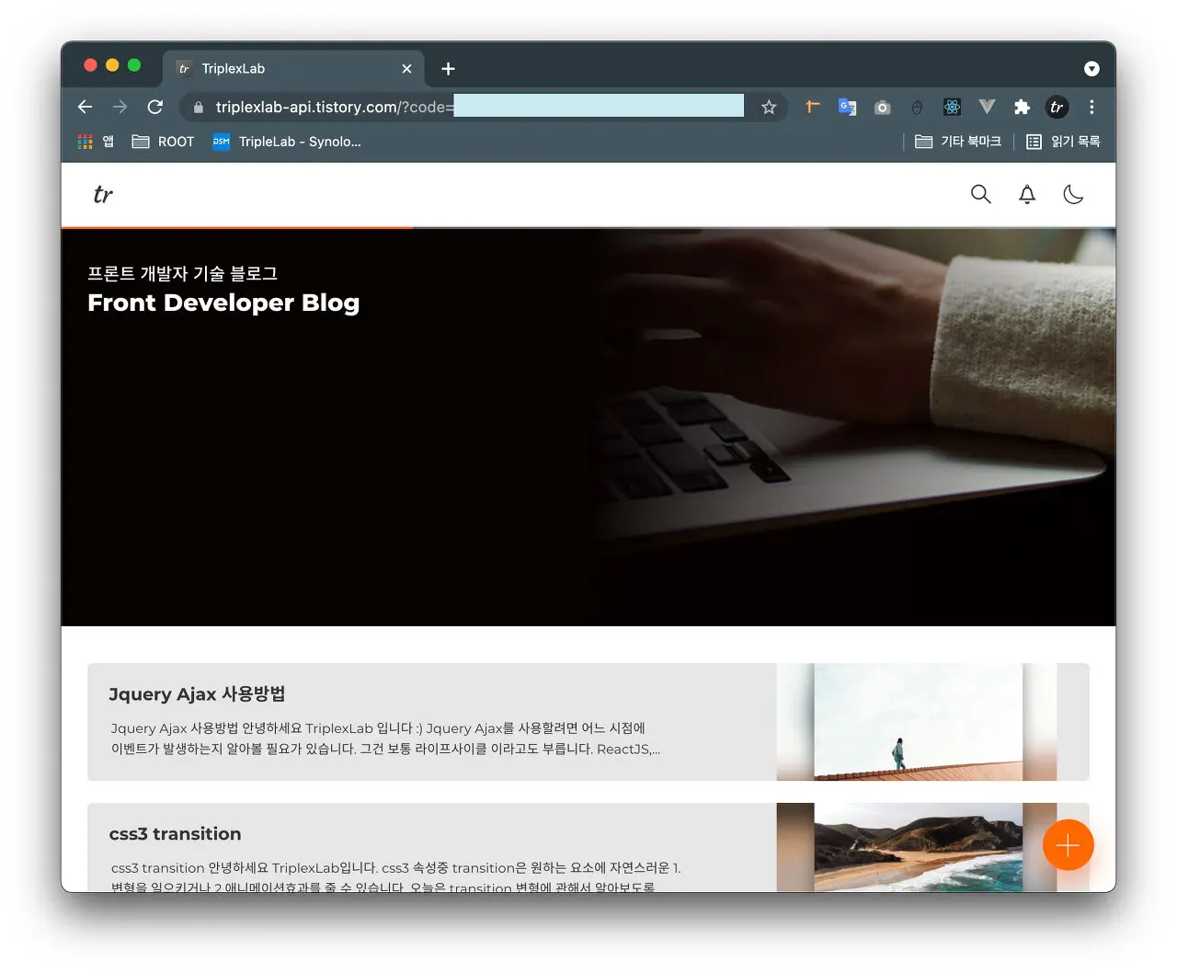Open the Vue devtools extension icon
Viewport: 1177px width, 973px height.
click(x=987, y=107)
